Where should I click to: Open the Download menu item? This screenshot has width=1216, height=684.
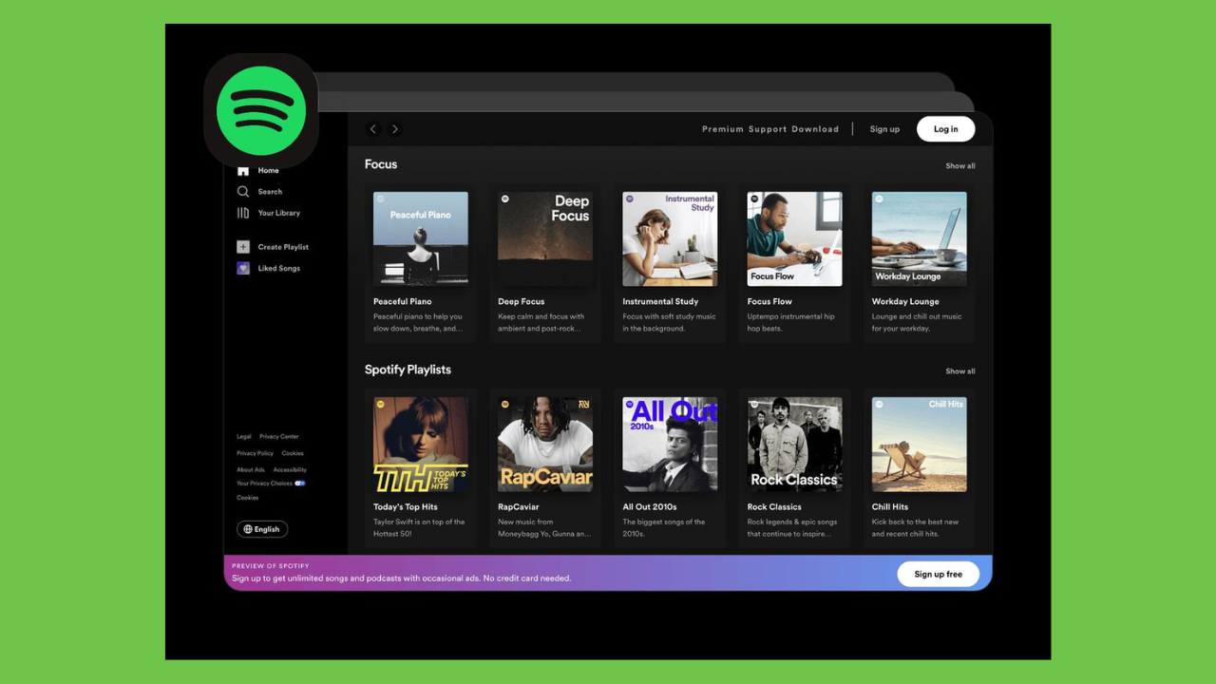click(815, 129)
